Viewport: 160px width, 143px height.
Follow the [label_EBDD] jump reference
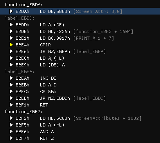tap(90, 98)
